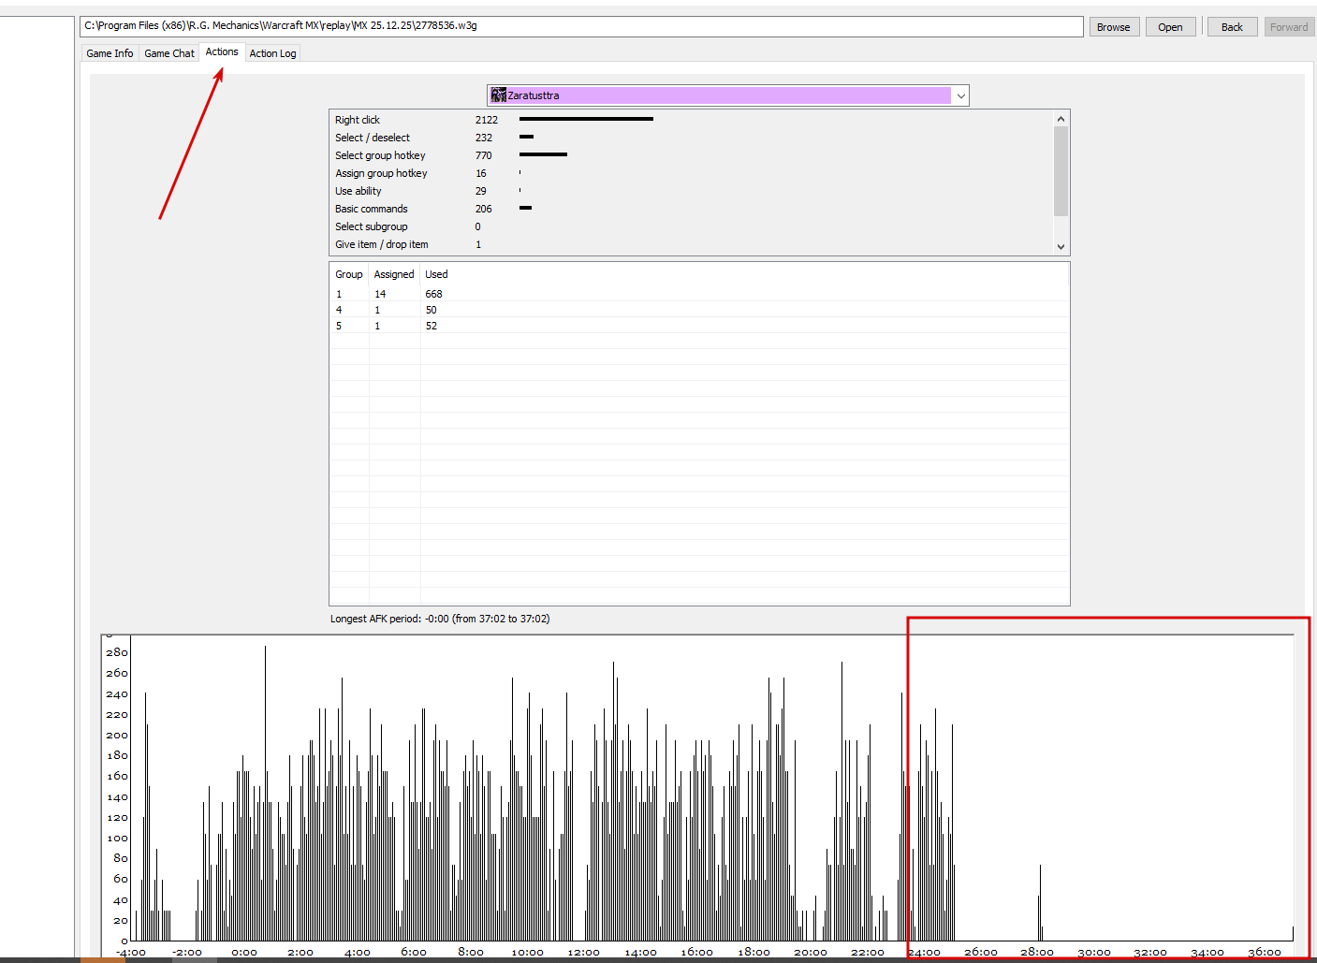This screenshot has width=1317, height=963.
Task: Click the 2122 right click count
Action: (487, 120)
